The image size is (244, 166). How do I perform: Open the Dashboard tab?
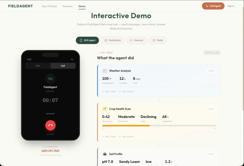[x=112, y=40]
